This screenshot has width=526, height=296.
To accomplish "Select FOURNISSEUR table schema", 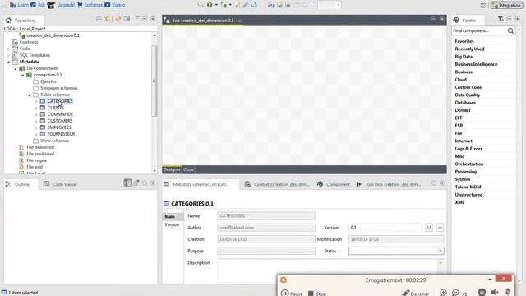I will [x=61, y=134].
